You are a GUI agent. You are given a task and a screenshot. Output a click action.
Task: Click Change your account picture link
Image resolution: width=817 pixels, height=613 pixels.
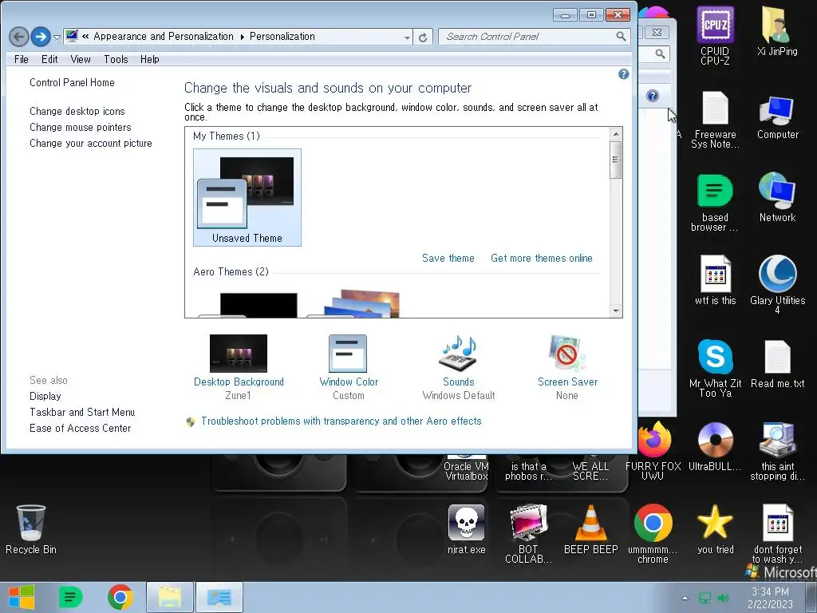point(91,144)
